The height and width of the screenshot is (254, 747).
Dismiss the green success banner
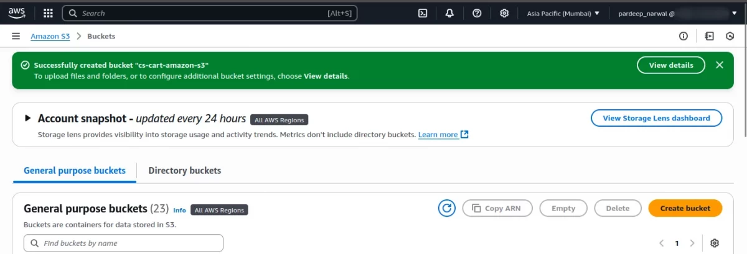(720, 65)
